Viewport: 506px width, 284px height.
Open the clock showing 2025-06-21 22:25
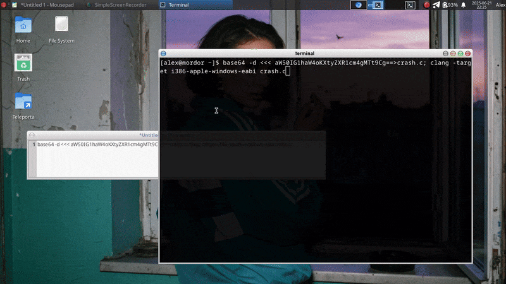coord(481,5)
